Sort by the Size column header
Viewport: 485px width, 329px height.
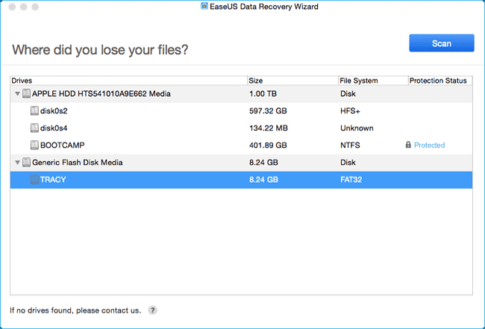[291, 80]
